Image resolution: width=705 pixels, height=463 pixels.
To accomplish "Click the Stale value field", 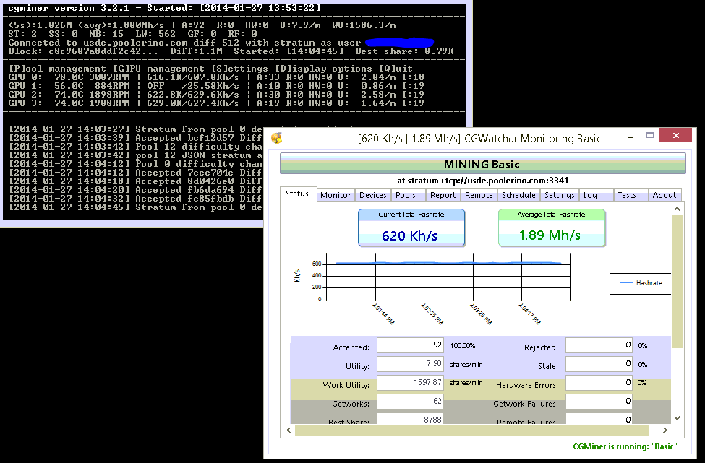I will (599, 364).
